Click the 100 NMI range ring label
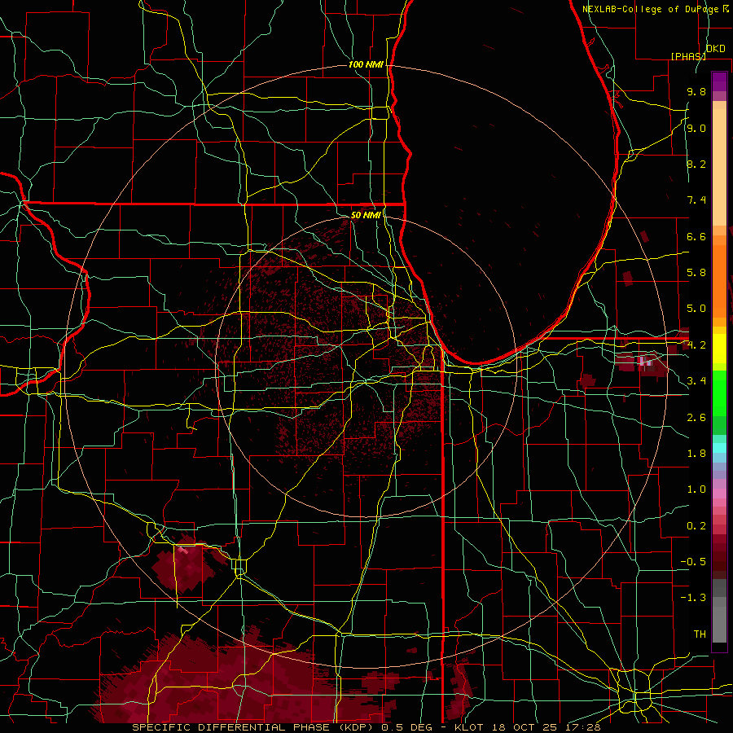 [366, 64]
